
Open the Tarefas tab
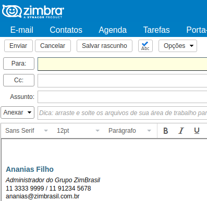click(x=156, y=30)
